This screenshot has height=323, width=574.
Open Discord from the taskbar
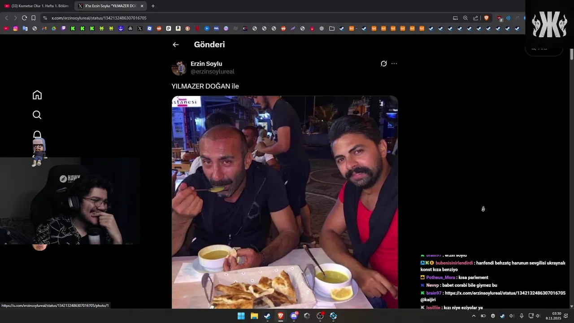294,316
